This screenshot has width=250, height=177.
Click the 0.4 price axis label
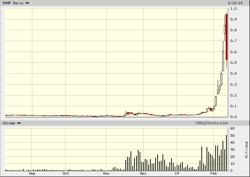coord(233,74)
